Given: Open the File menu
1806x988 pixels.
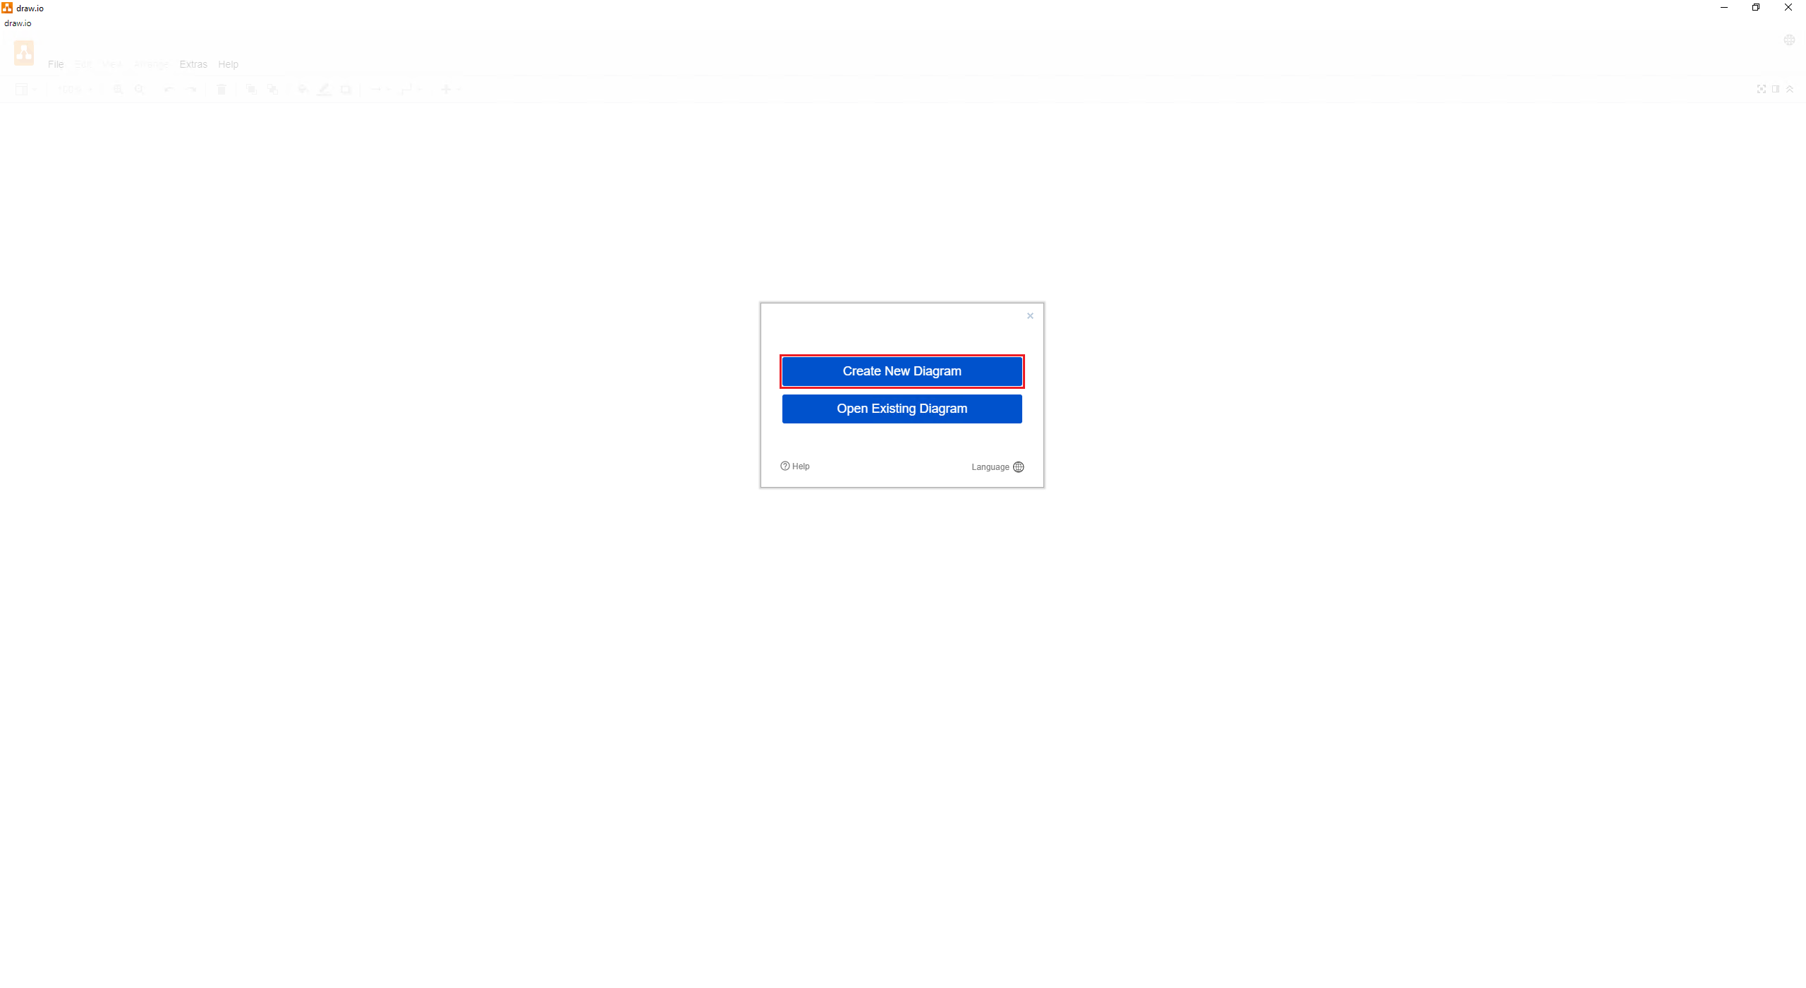Looking at the screenshot, I should click(x=56, y=64).
